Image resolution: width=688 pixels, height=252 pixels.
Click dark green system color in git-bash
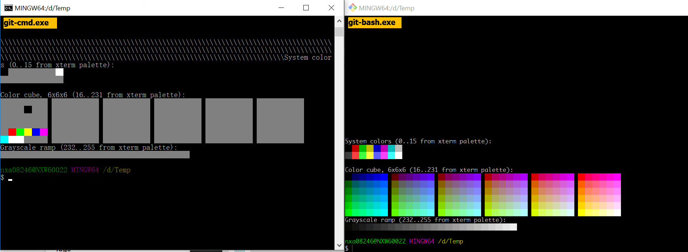(x=363, y=148)
